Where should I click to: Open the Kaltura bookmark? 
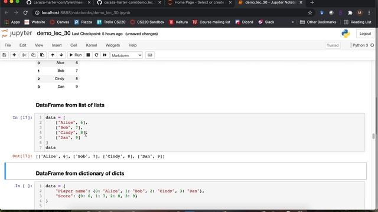tap(178, 22)
